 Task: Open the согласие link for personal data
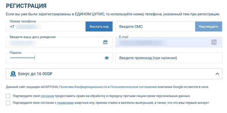(x=47, y=96)
